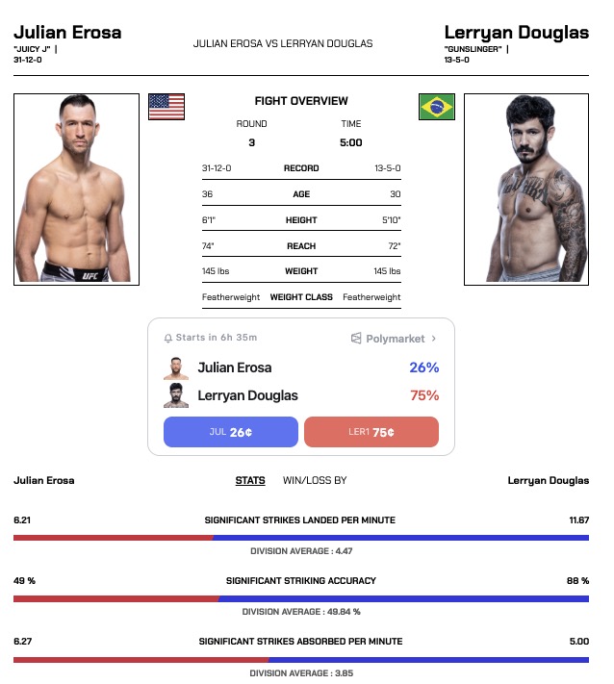Viewport: 614px width, 684px height.
Task: Click the Brazil flag icon
Action: (x=436, y=106)
